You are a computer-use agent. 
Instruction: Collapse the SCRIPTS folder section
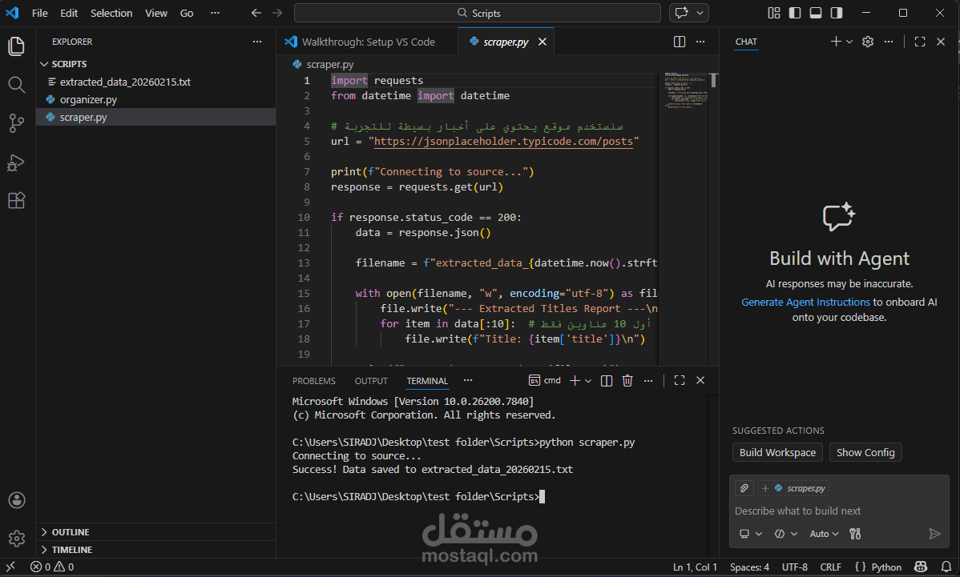pos(155,64)
